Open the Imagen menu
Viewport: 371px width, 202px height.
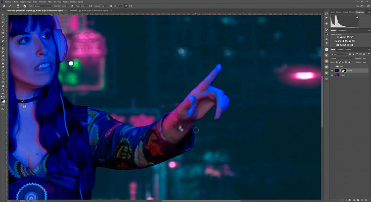click(x=22, y=2)
